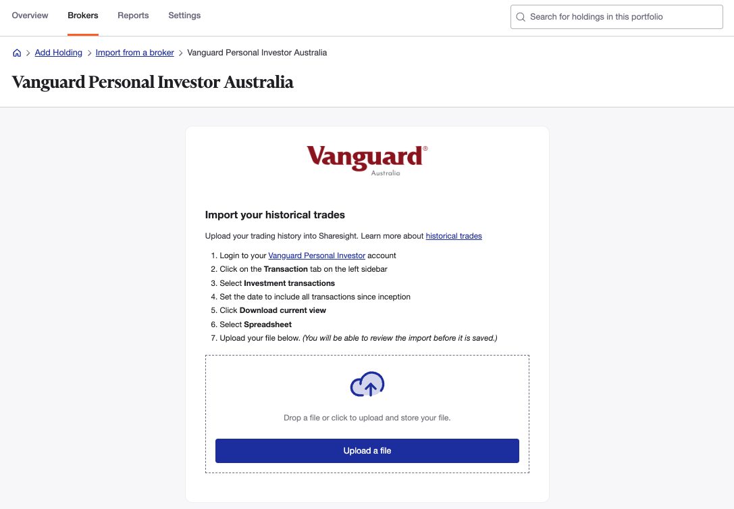Click the cloud upload icon

367,384
